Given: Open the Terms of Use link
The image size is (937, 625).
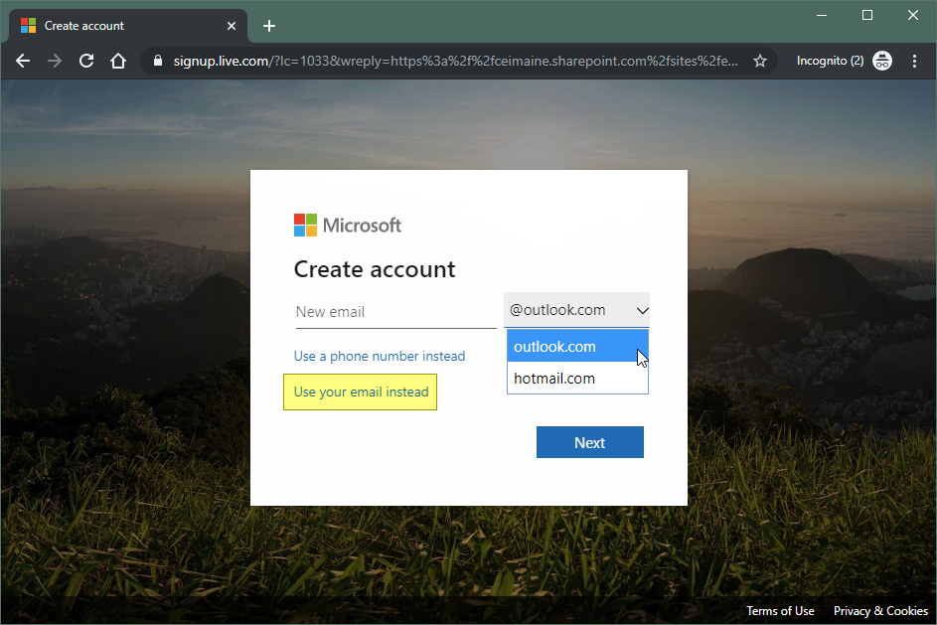Looking at the screenshot, I should [780, 611].
